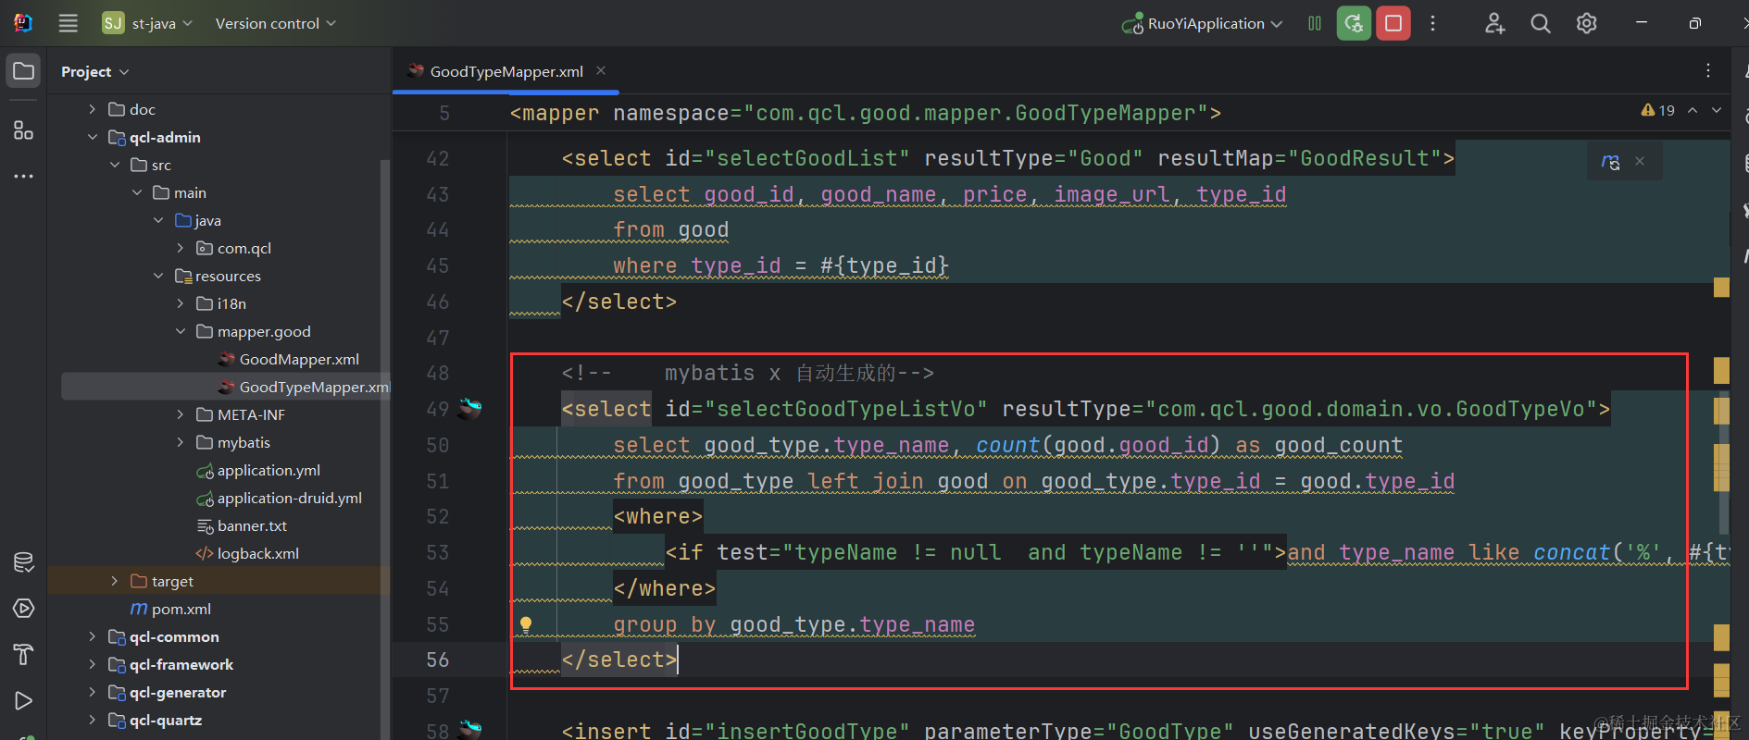
Task: Open the Services tool window
Action: click(23, 608)
